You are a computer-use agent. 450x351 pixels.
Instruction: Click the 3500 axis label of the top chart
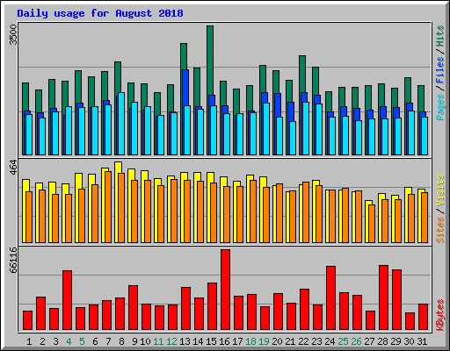[13, 34]
